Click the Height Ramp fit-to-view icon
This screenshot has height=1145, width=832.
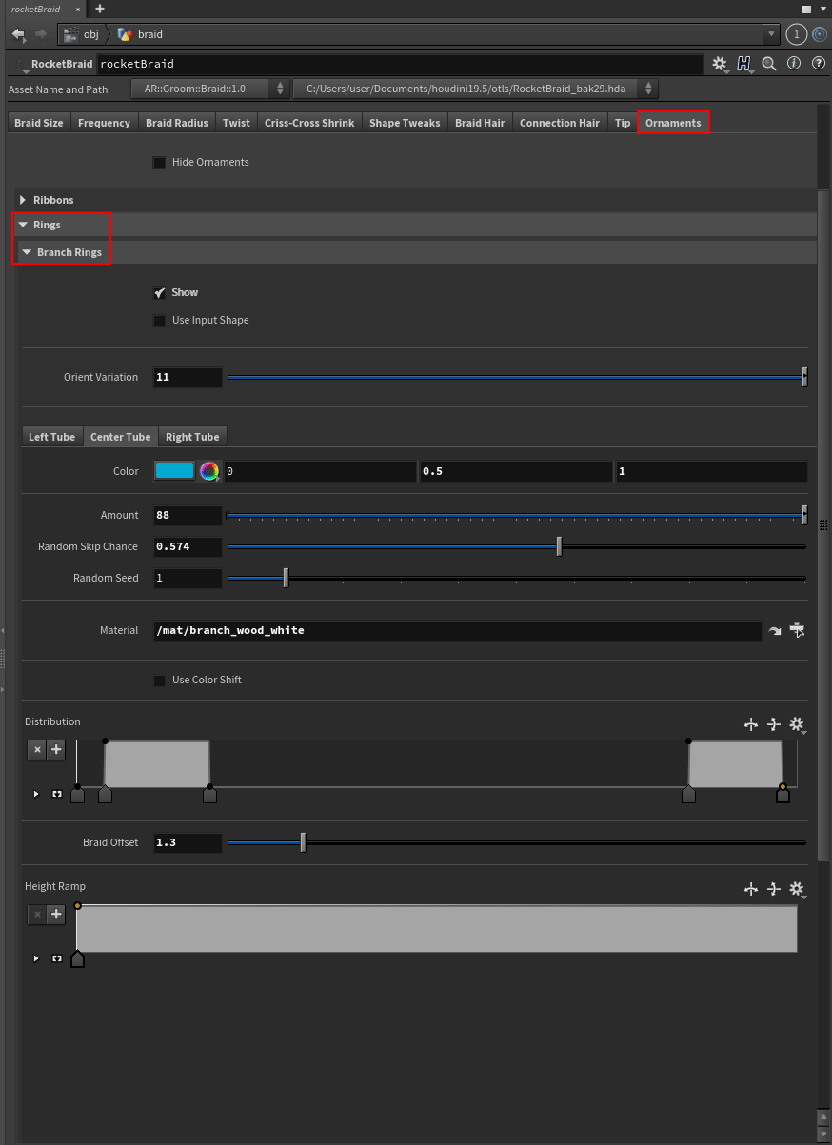point(57,958)
